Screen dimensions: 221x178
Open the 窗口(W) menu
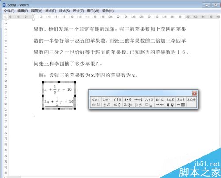[x=93, y=11]
